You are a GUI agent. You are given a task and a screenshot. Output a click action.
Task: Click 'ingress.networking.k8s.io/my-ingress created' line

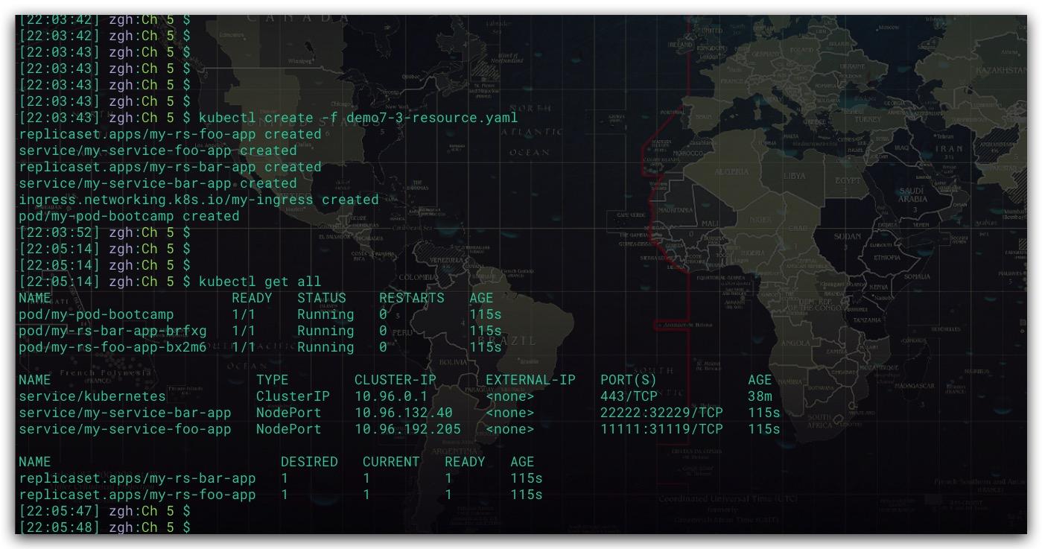(x=199, y=200)
